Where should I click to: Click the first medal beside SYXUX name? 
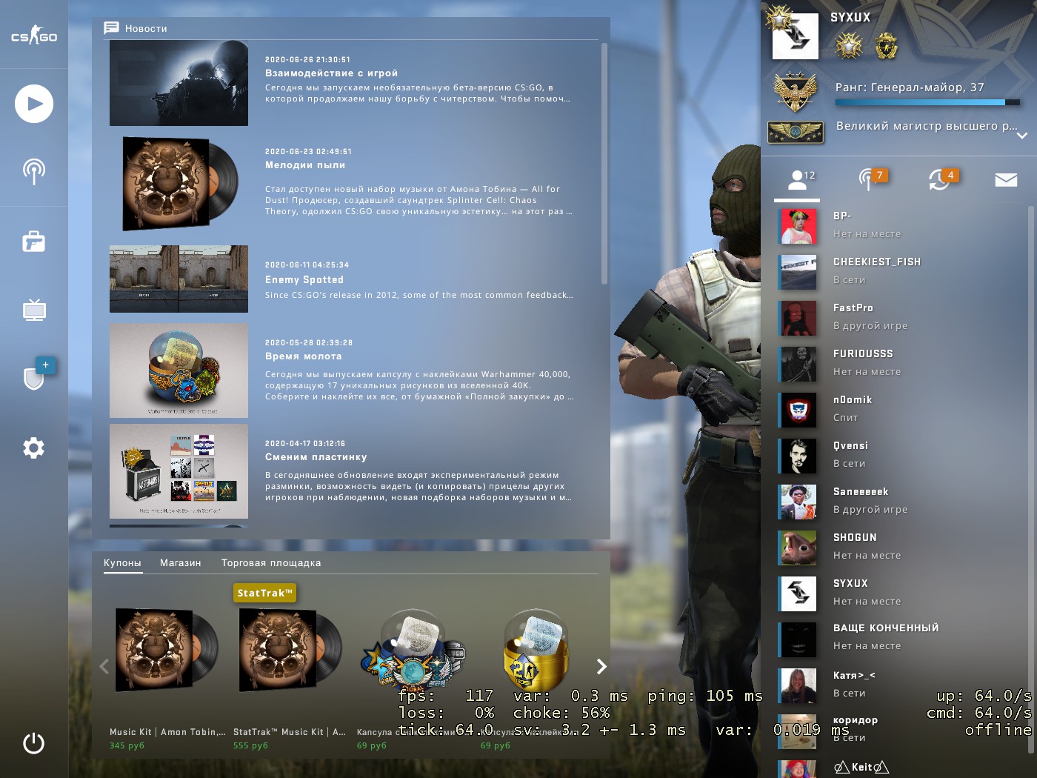tap(850, 47)
